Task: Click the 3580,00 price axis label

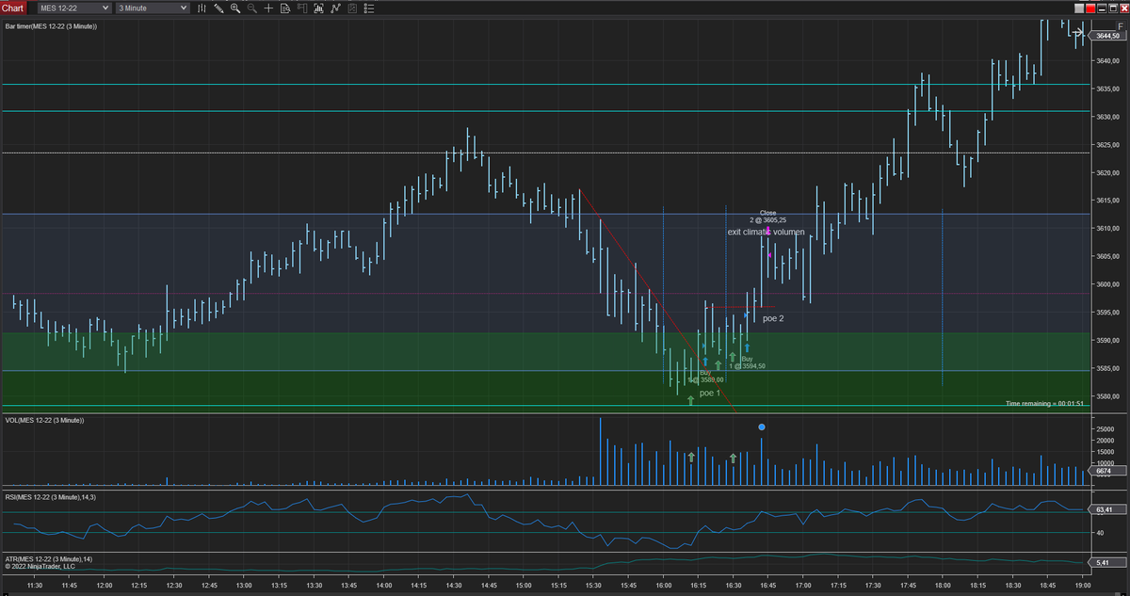Action: pyautogui.click(x=1106, y=396)
